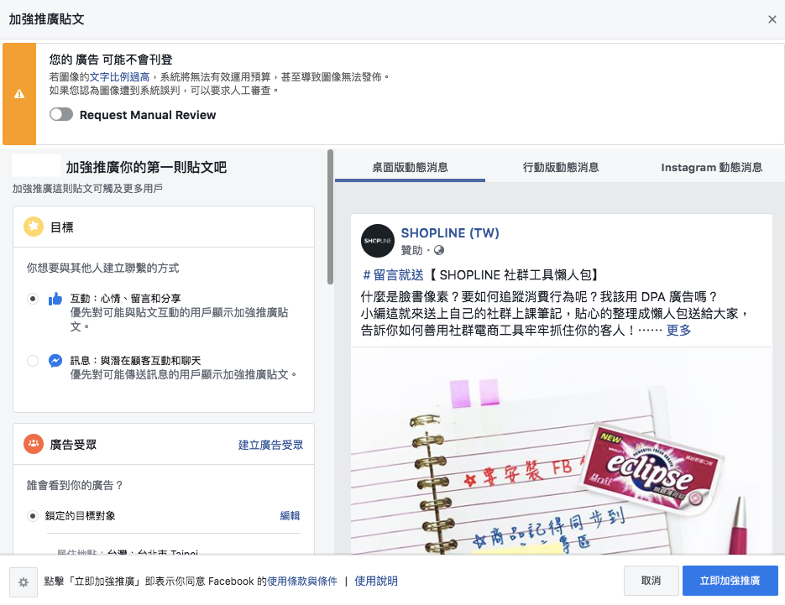This screenshot has height=605, width=785.
Task: Select the 鎖定的目標對象 radio option
Action: (x=33, y=516)
